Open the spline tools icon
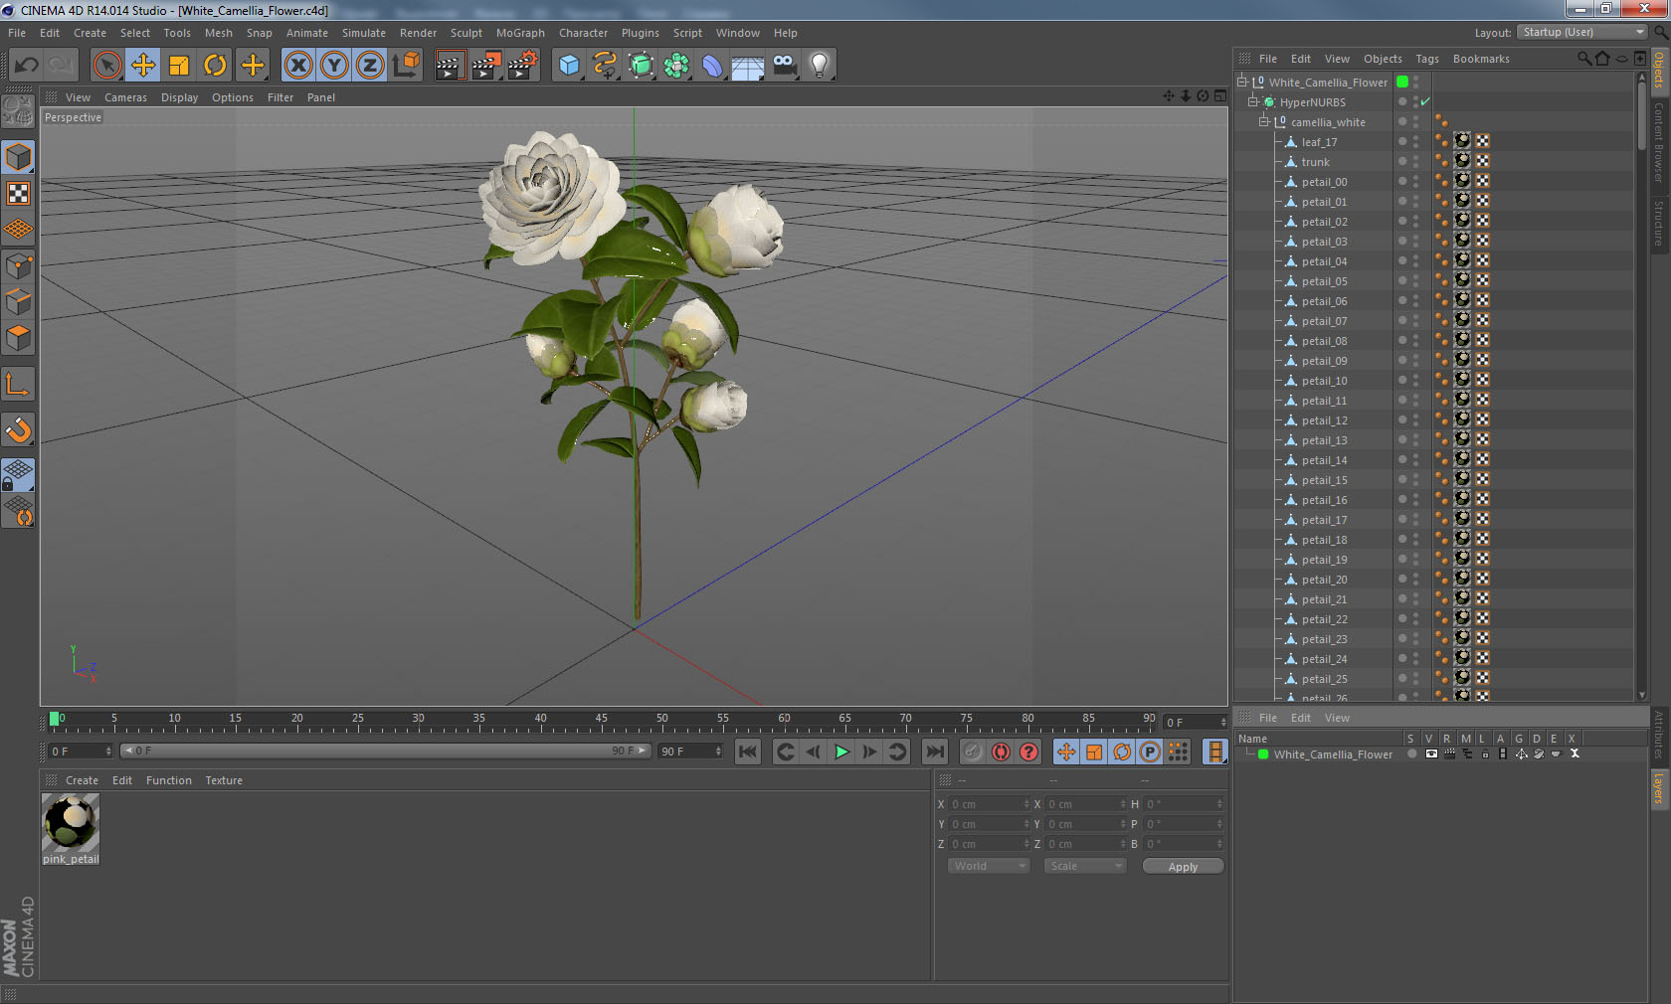1671x1004 pixels. pos(605,66)
